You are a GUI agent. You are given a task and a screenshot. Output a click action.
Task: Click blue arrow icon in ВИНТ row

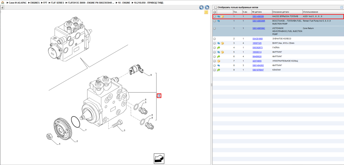pyautogui.click(x=218, y=43)
